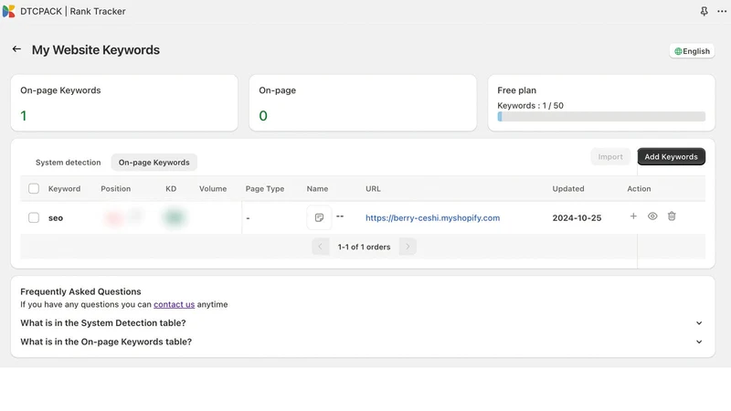Click 'What is in the System Detection table?'

tap(103, 323)
